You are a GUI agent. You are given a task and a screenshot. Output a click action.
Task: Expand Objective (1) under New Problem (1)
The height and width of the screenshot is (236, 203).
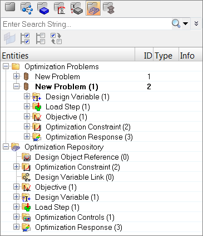click(27, 117)
